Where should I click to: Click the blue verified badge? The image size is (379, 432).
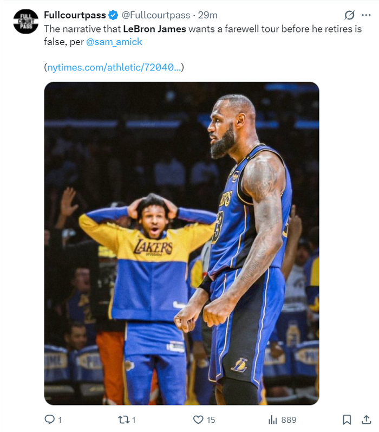[x=113, y=15]
